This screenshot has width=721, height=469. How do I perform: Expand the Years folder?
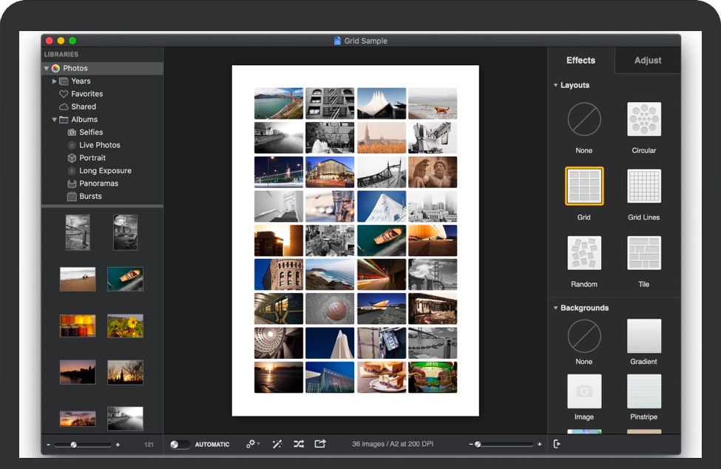tap(55, 81)
